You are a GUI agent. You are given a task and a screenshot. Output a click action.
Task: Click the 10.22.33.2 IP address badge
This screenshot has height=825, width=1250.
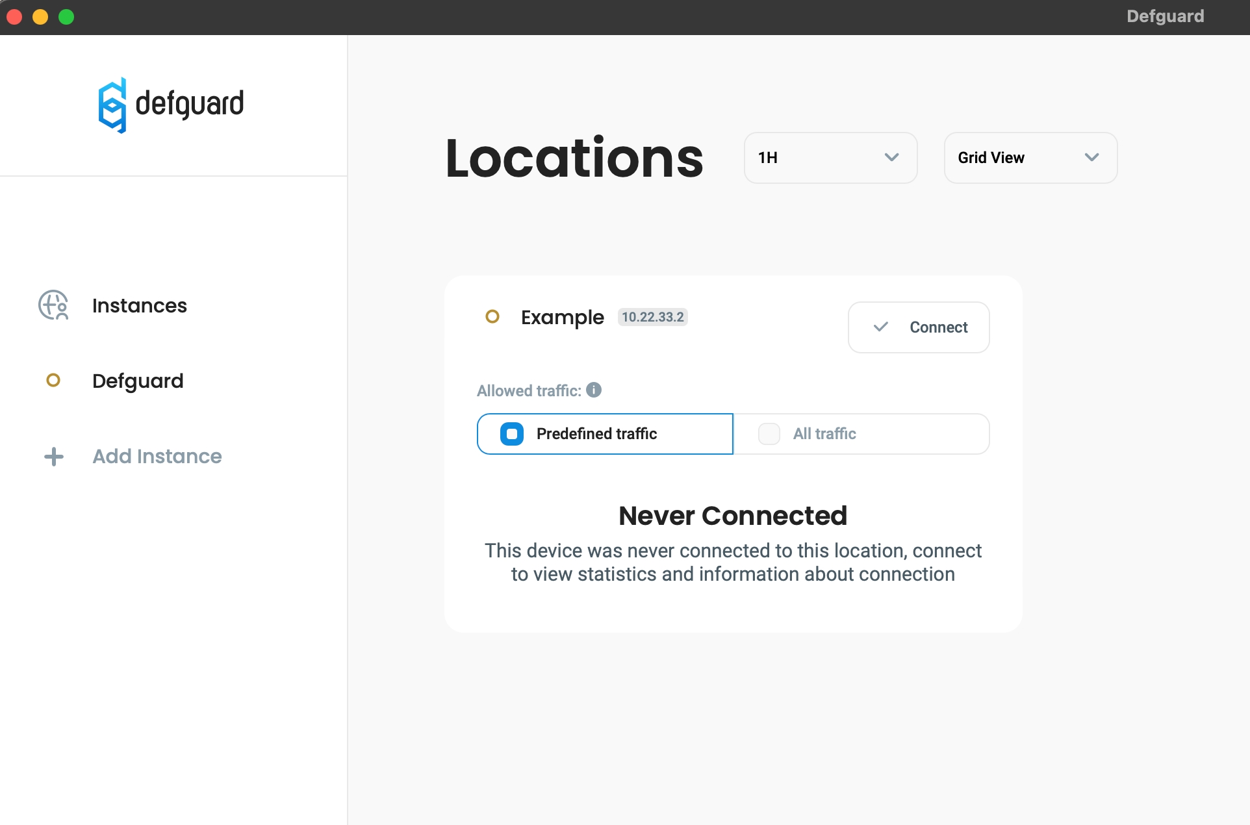652,317
